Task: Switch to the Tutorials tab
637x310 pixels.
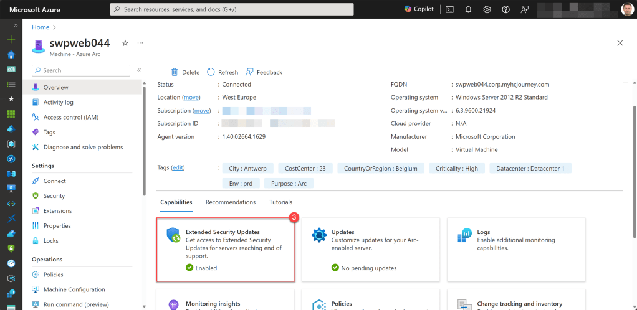Action: tap(280, 202)
